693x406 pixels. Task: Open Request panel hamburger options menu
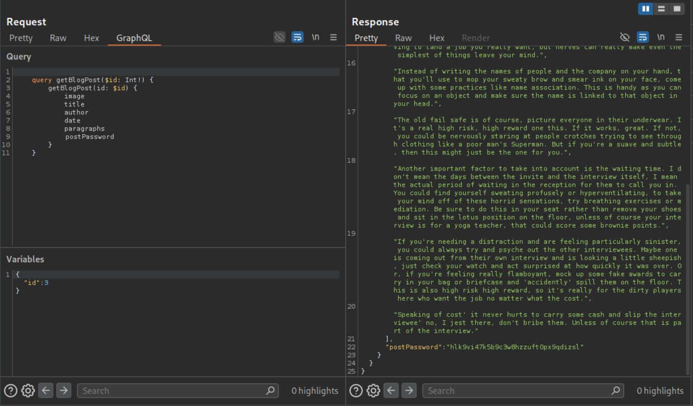tap(333, 37)
